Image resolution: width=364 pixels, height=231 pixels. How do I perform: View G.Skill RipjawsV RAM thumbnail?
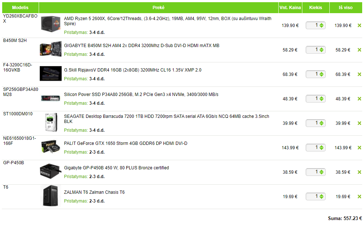[x=51, y=74]
